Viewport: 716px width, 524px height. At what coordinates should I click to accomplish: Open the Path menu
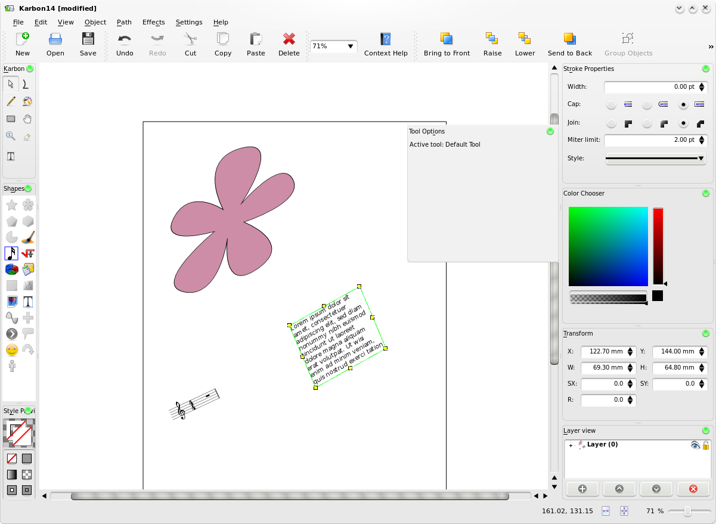click(124, 22)
